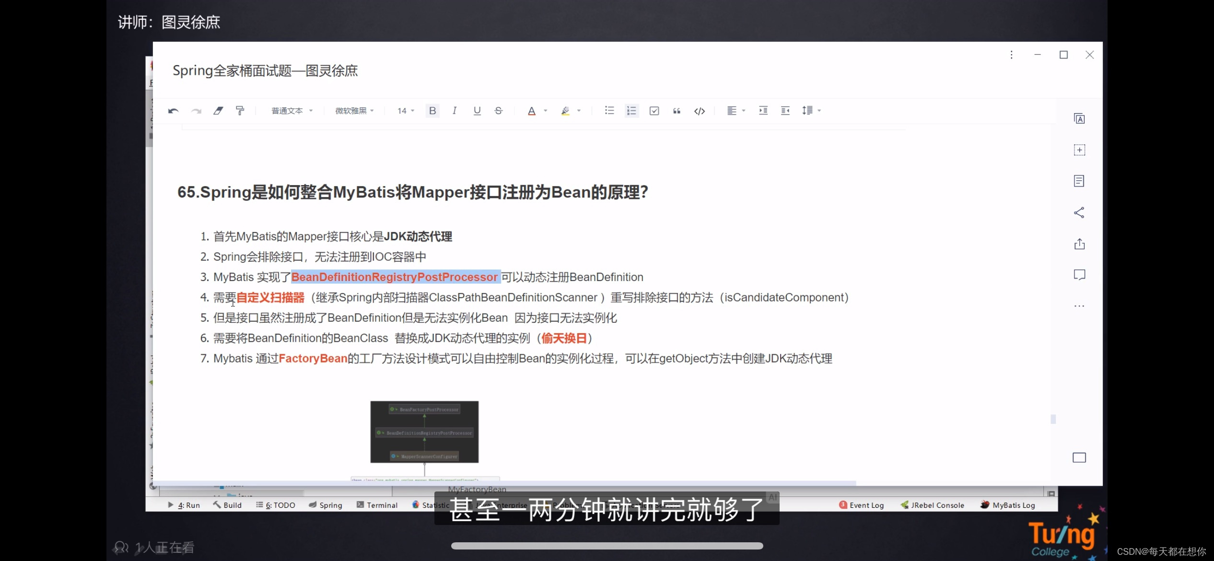Click the video progress bar

click(x=607, y=546)
